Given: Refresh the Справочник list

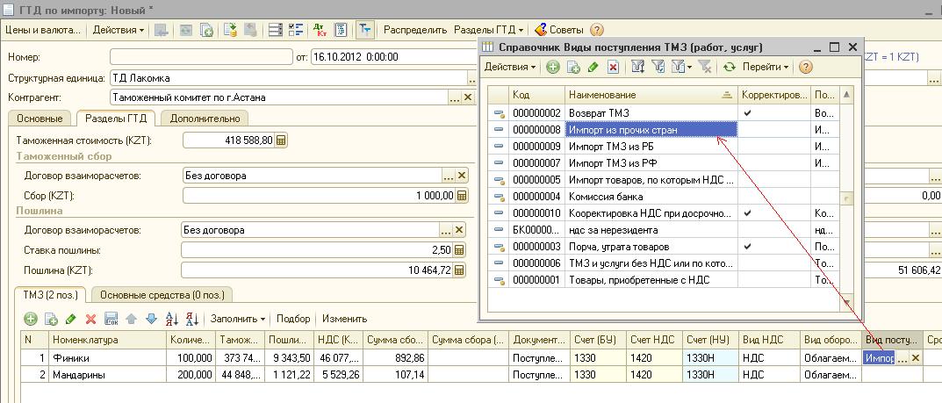Looking at the screenshot, I should pos(729,67).
